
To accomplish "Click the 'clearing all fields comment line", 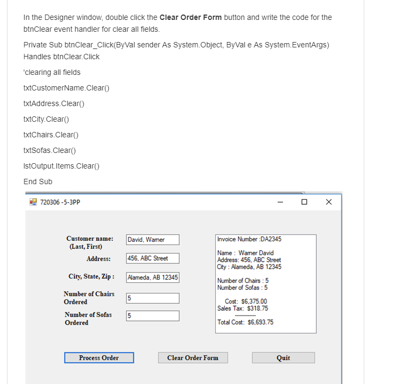I will [52, 72].
